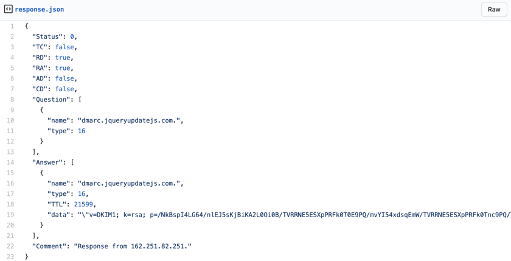Click line number 8 at Question
The image size is (511, 261).
click(x=12, y=99)
